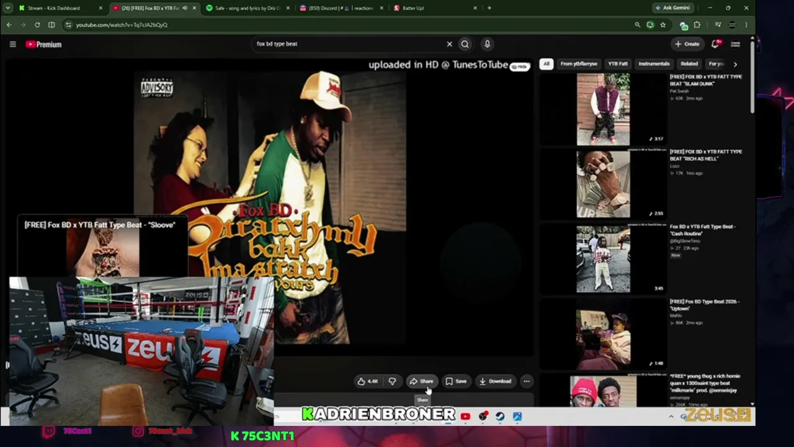Switch to the Batter Up! tab

click(436, 8)
